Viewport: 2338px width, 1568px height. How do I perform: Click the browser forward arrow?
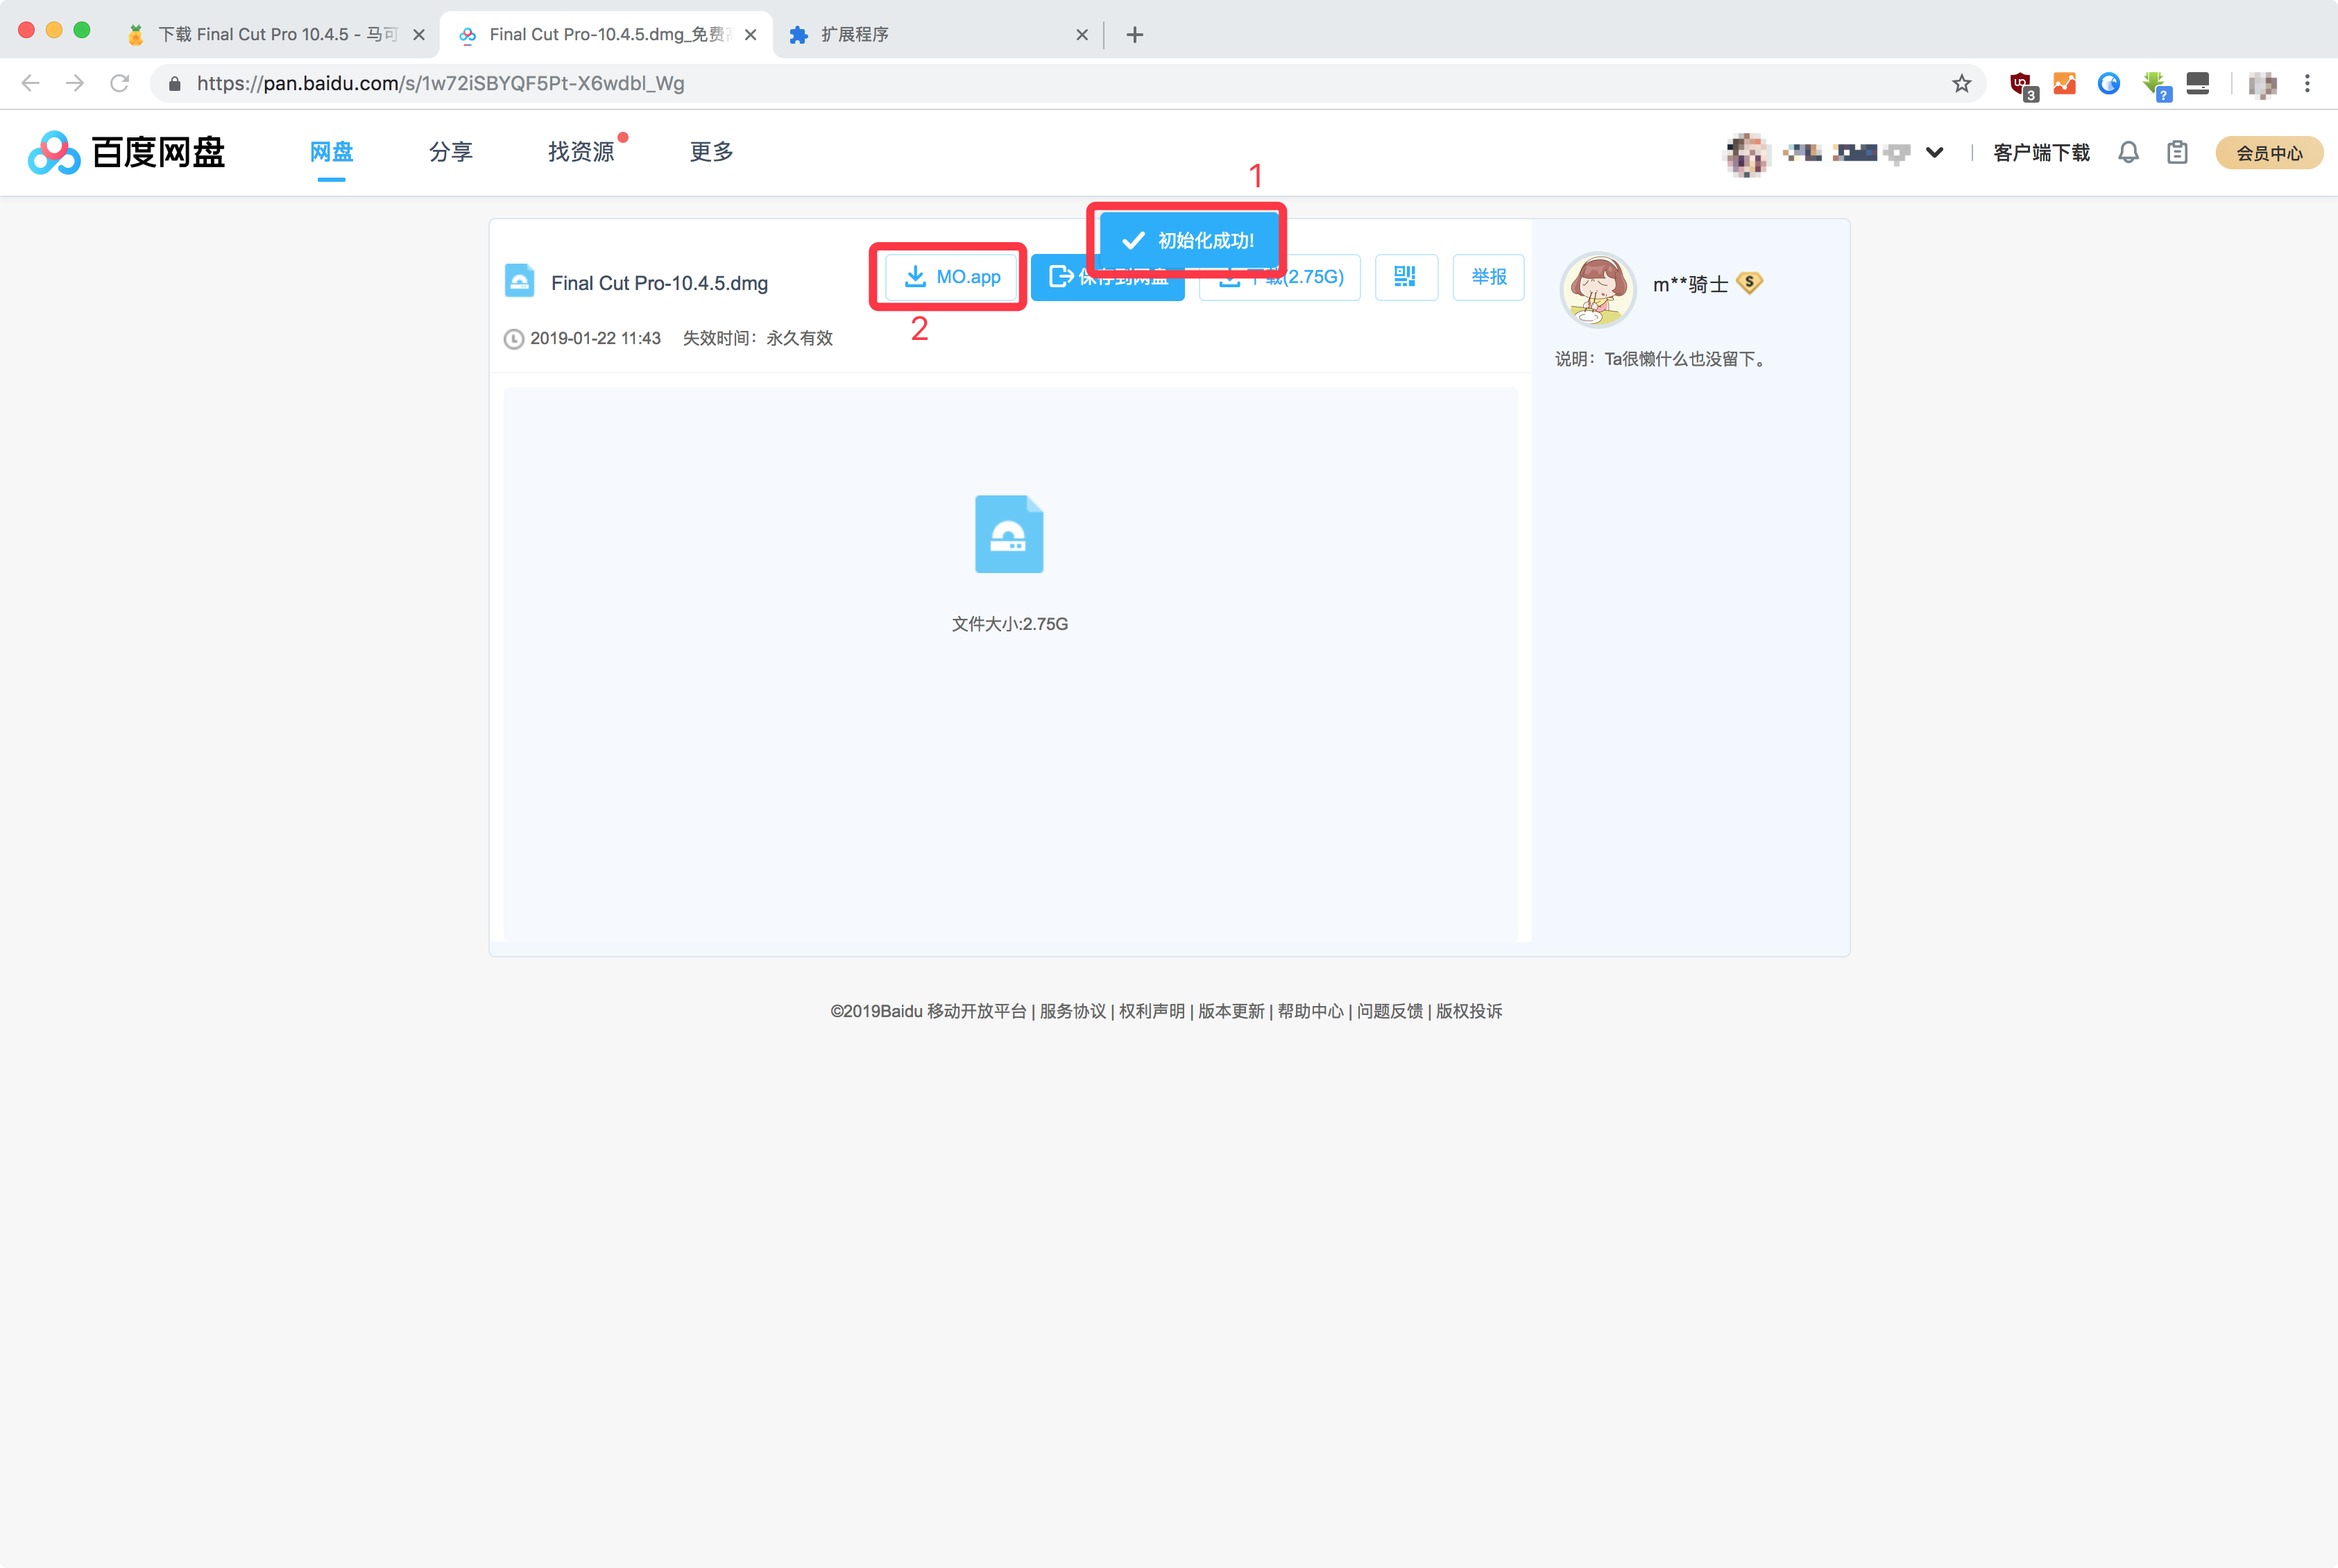(x=75, y=83)
